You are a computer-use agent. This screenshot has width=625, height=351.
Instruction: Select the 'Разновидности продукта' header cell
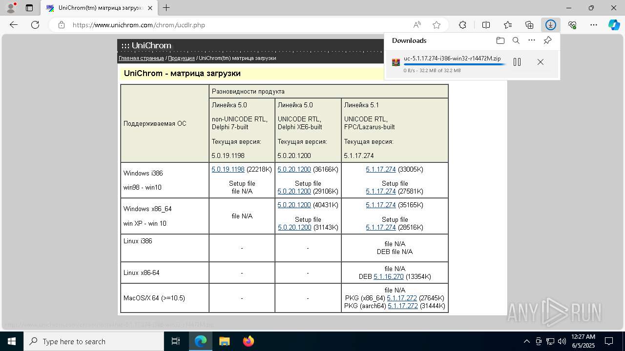pos(329,92)
